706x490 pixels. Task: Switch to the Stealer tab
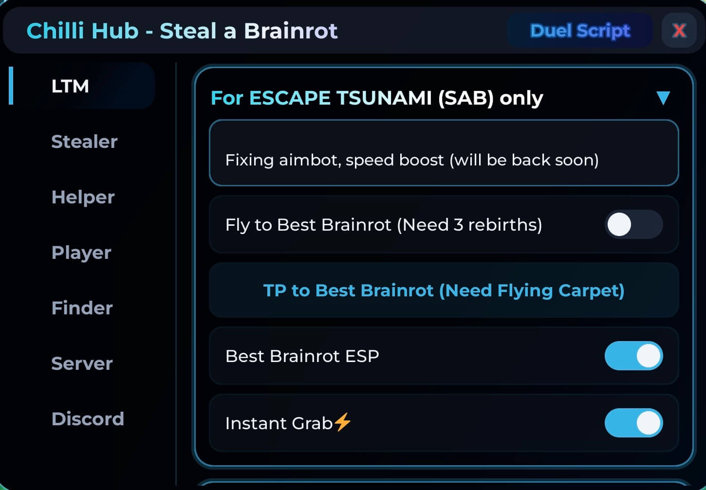(x=84, y=142)
